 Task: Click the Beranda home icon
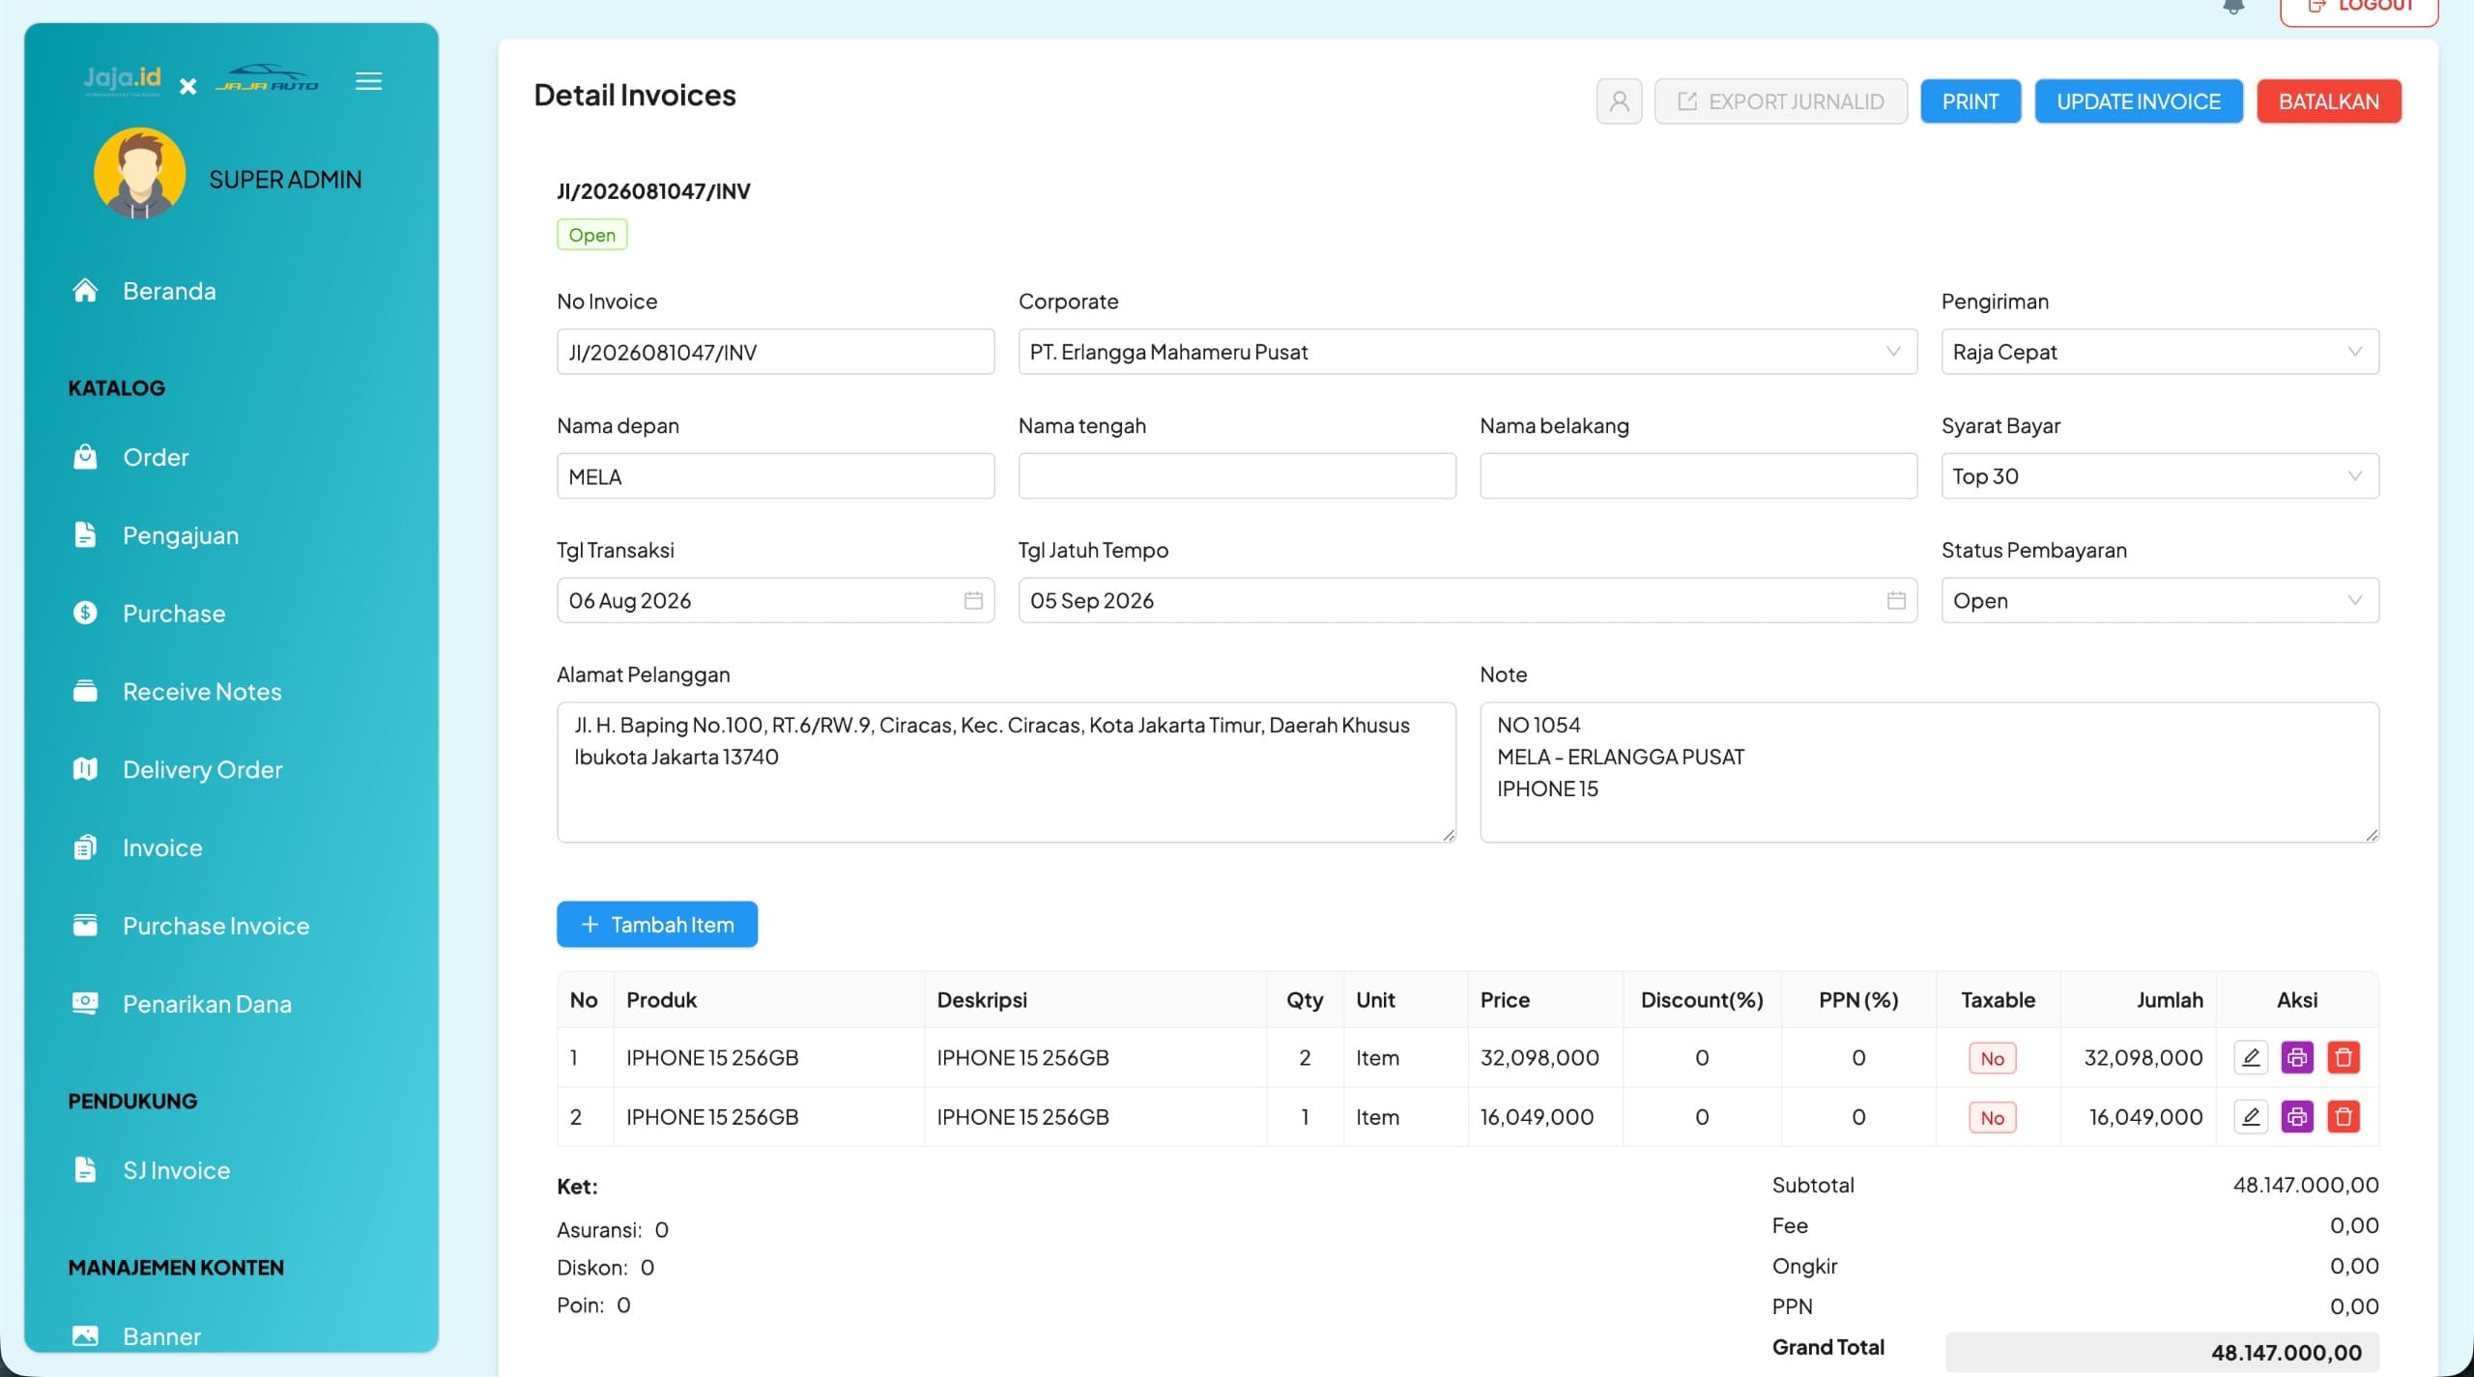tap(85, 290)
